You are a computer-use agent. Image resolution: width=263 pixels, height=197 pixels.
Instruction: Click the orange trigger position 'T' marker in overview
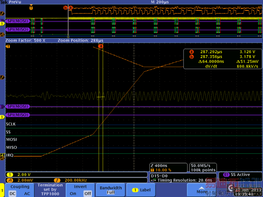pos(31,8)
